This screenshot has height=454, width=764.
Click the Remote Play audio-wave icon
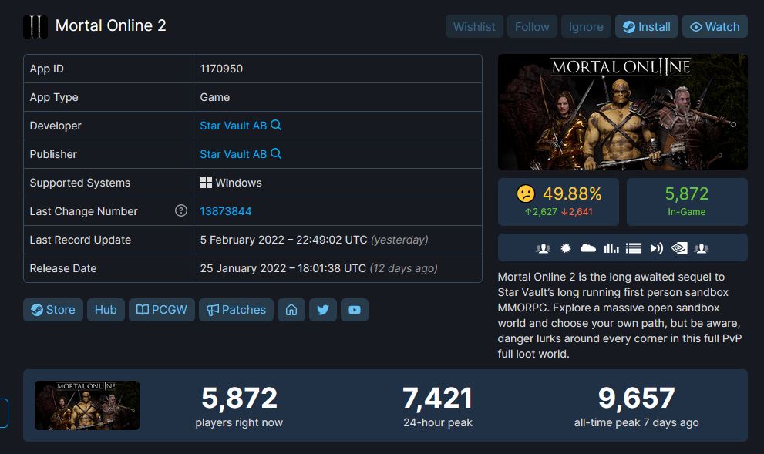(x=657, y=248)
